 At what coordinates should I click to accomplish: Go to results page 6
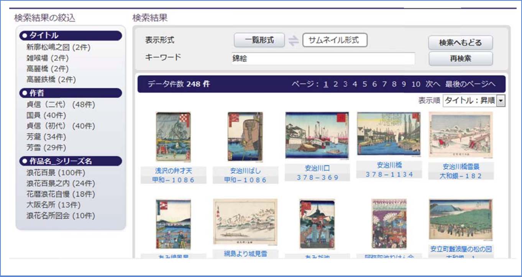pyautogui.click(x=374, y=84)
